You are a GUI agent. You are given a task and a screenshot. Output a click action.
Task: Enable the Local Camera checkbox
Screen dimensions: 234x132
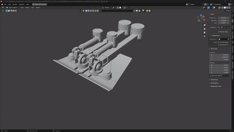point(219,27)
